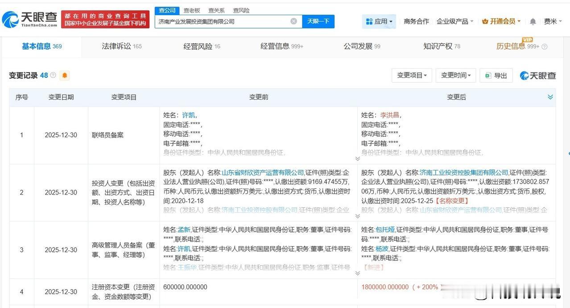Click the bell icon next to 变更记录 heading
The image size is (570, 308).
click(64, 75)
